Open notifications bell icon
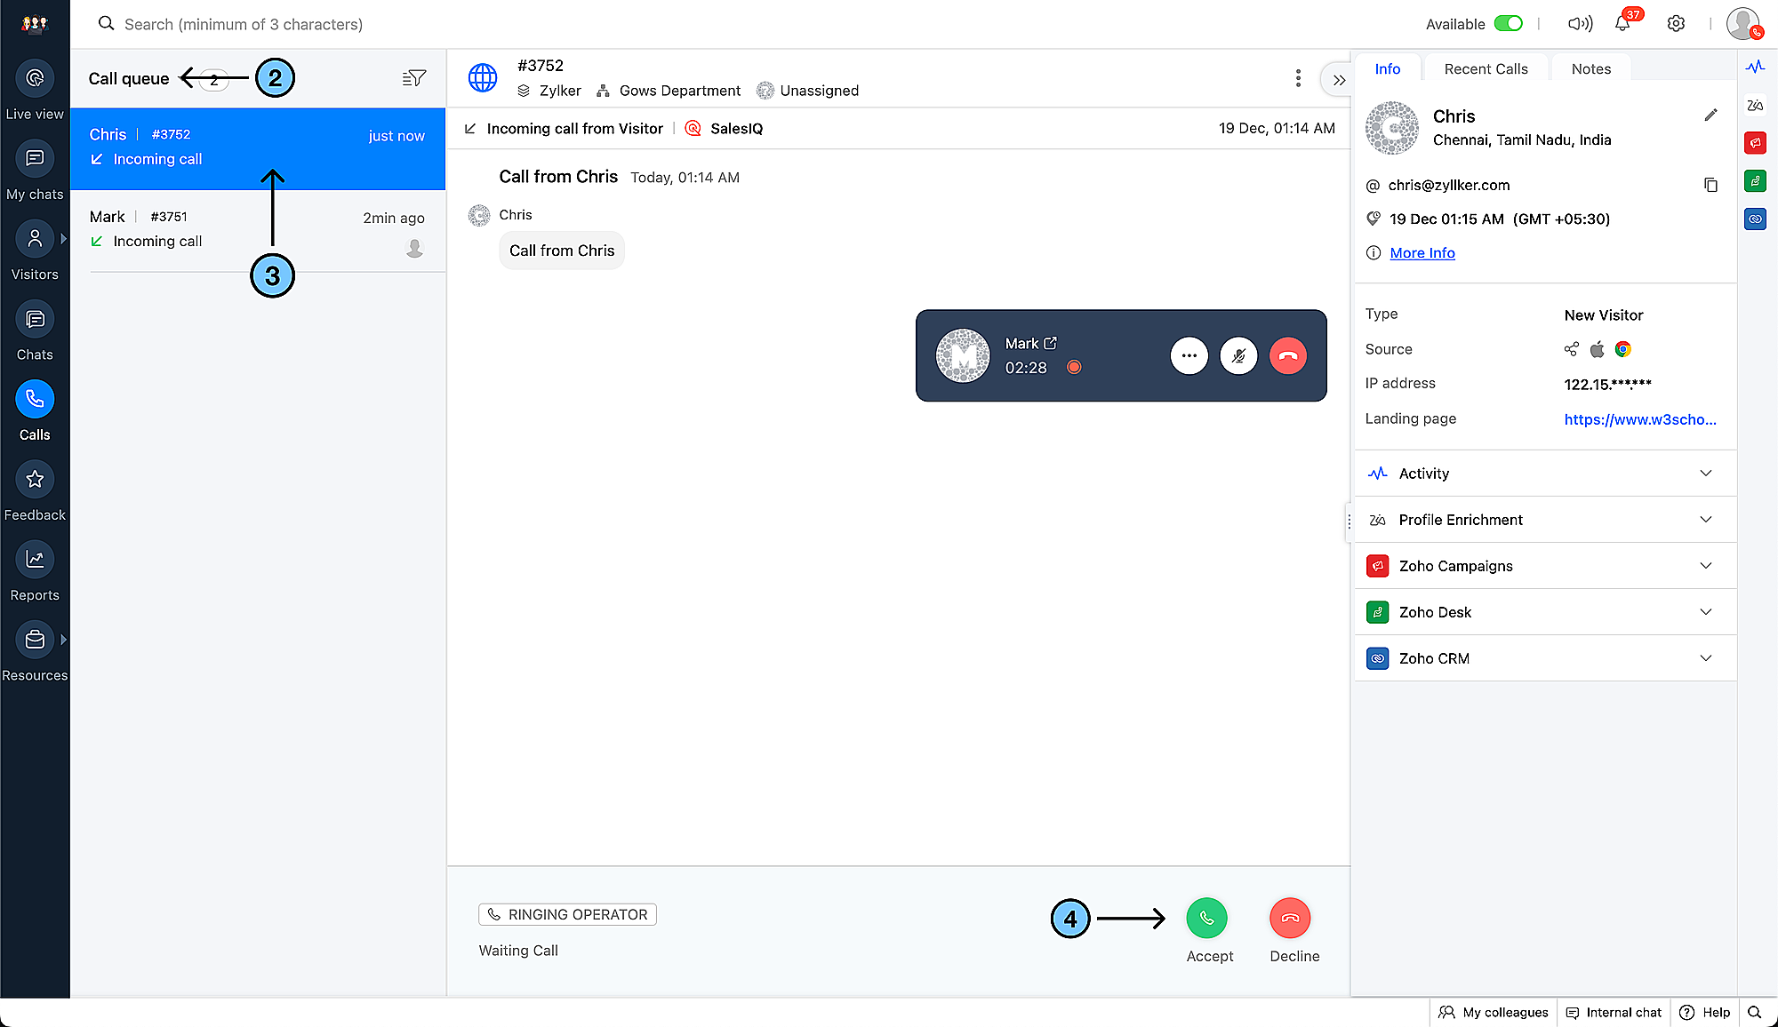Viewport: 1778px width, 1027px height. [x=1622, y=24]
